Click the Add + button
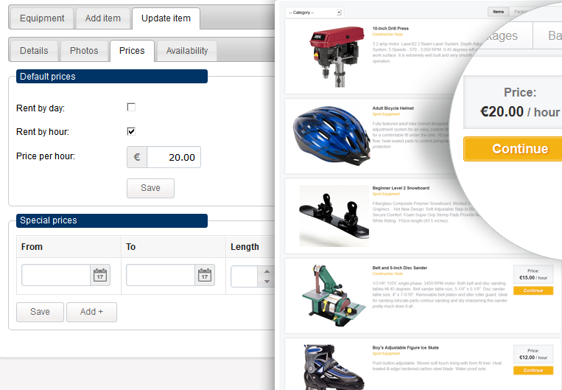The height and width of the screenshot is (390, 562). (x=91, y=312)
